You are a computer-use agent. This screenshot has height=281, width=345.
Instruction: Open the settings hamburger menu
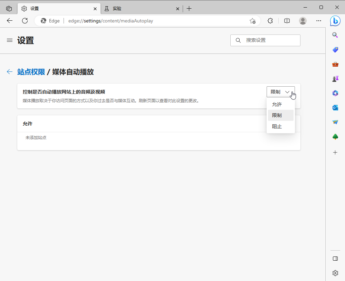pyautogui.click(x=10, y=40)
